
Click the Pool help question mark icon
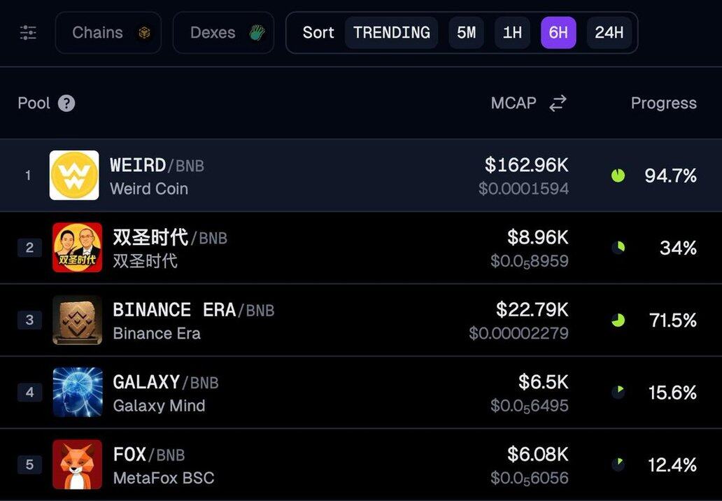(66, 104)
